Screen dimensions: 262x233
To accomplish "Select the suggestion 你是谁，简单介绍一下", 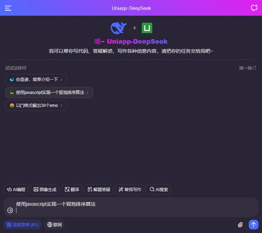I will tap(36, 80).
